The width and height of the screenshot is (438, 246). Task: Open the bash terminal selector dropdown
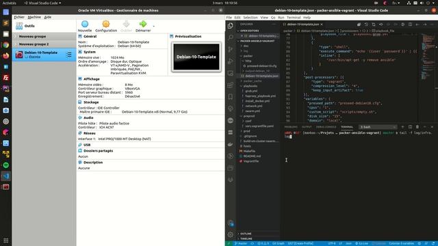[378, 127]
